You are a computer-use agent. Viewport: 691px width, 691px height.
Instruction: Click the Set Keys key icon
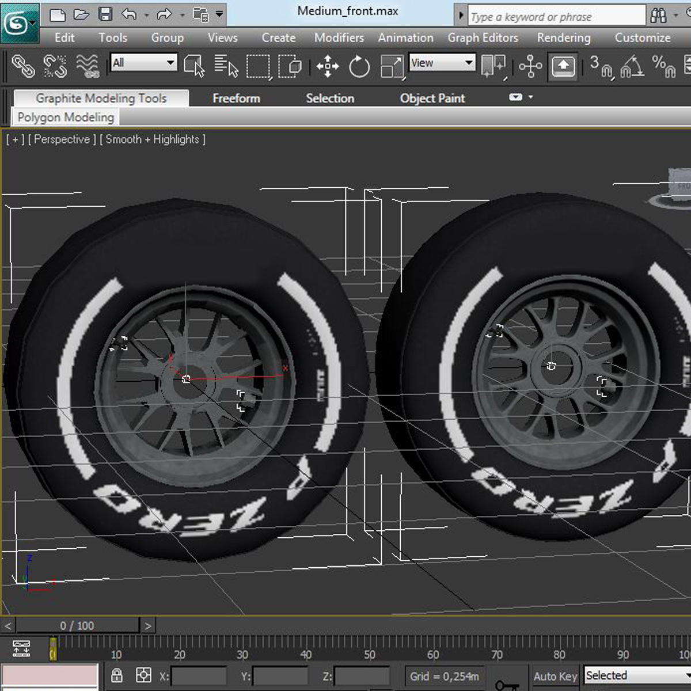[x=507, y=685]
